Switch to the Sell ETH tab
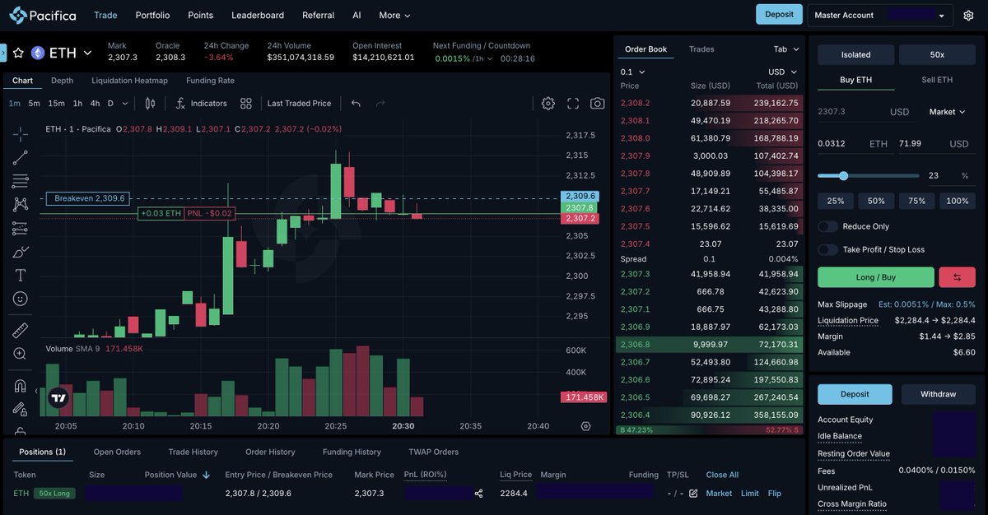The width and height of the screenshot is (988, 515). pos(937,80)
